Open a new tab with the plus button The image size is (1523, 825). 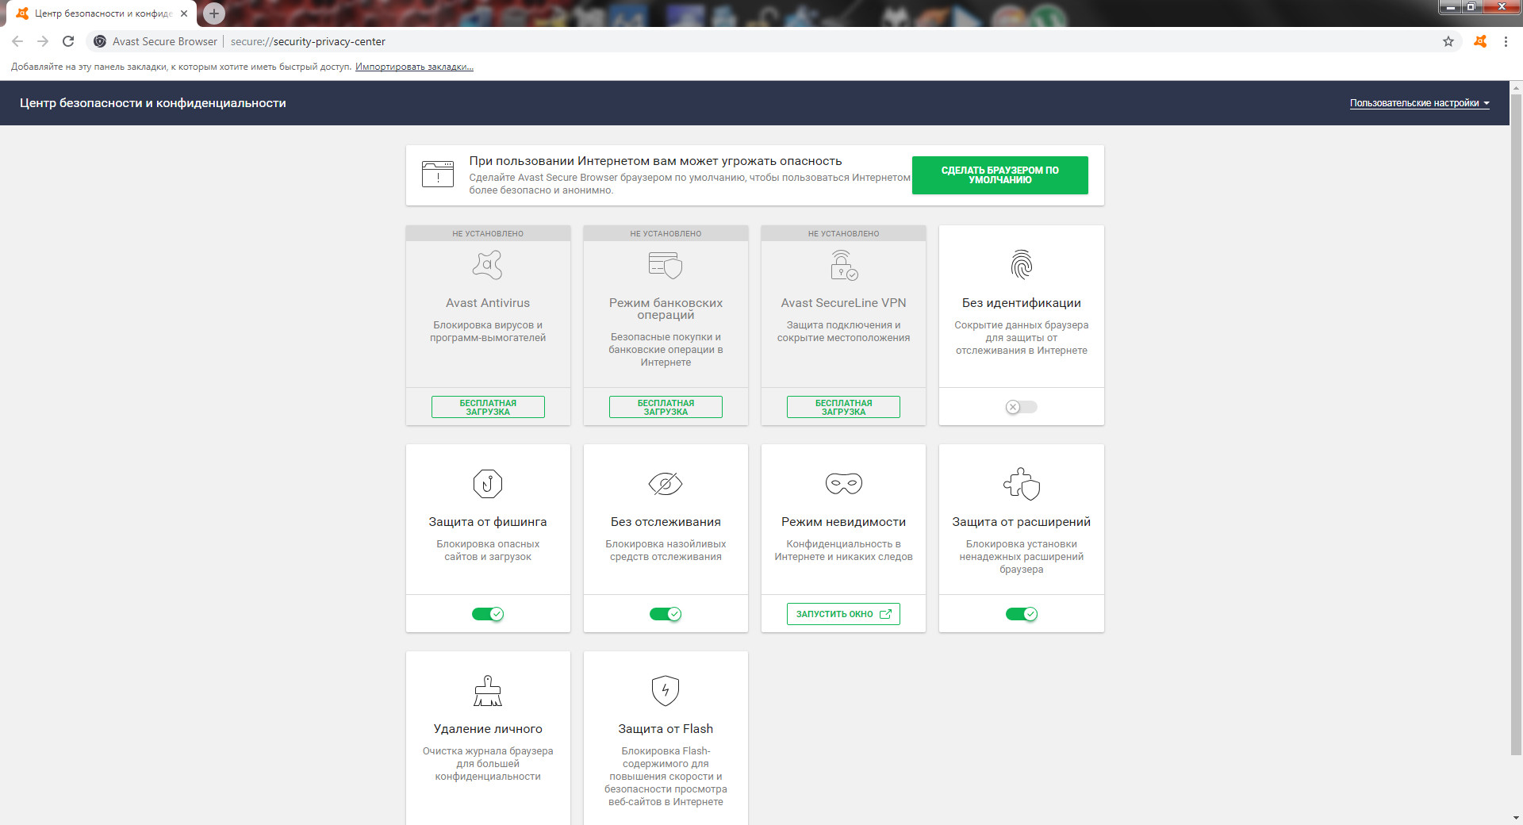coord(214,13)
